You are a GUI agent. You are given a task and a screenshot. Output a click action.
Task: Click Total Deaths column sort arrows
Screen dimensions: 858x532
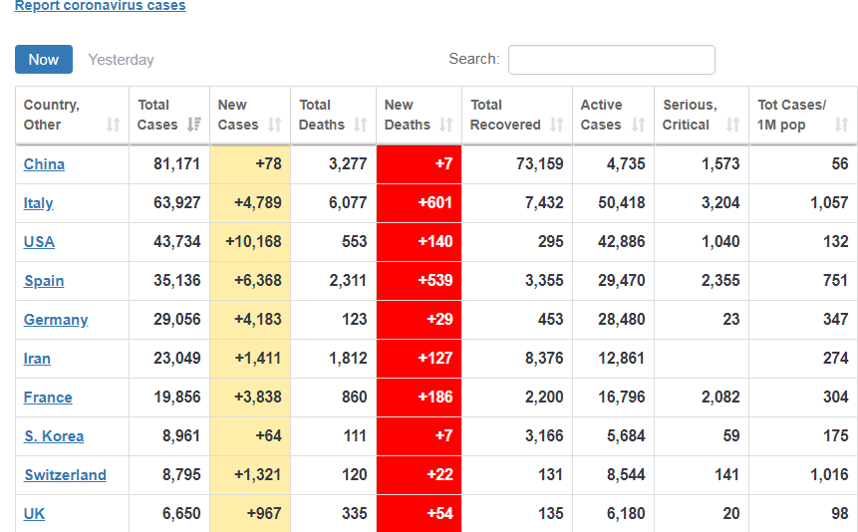[x=360, y=125]
